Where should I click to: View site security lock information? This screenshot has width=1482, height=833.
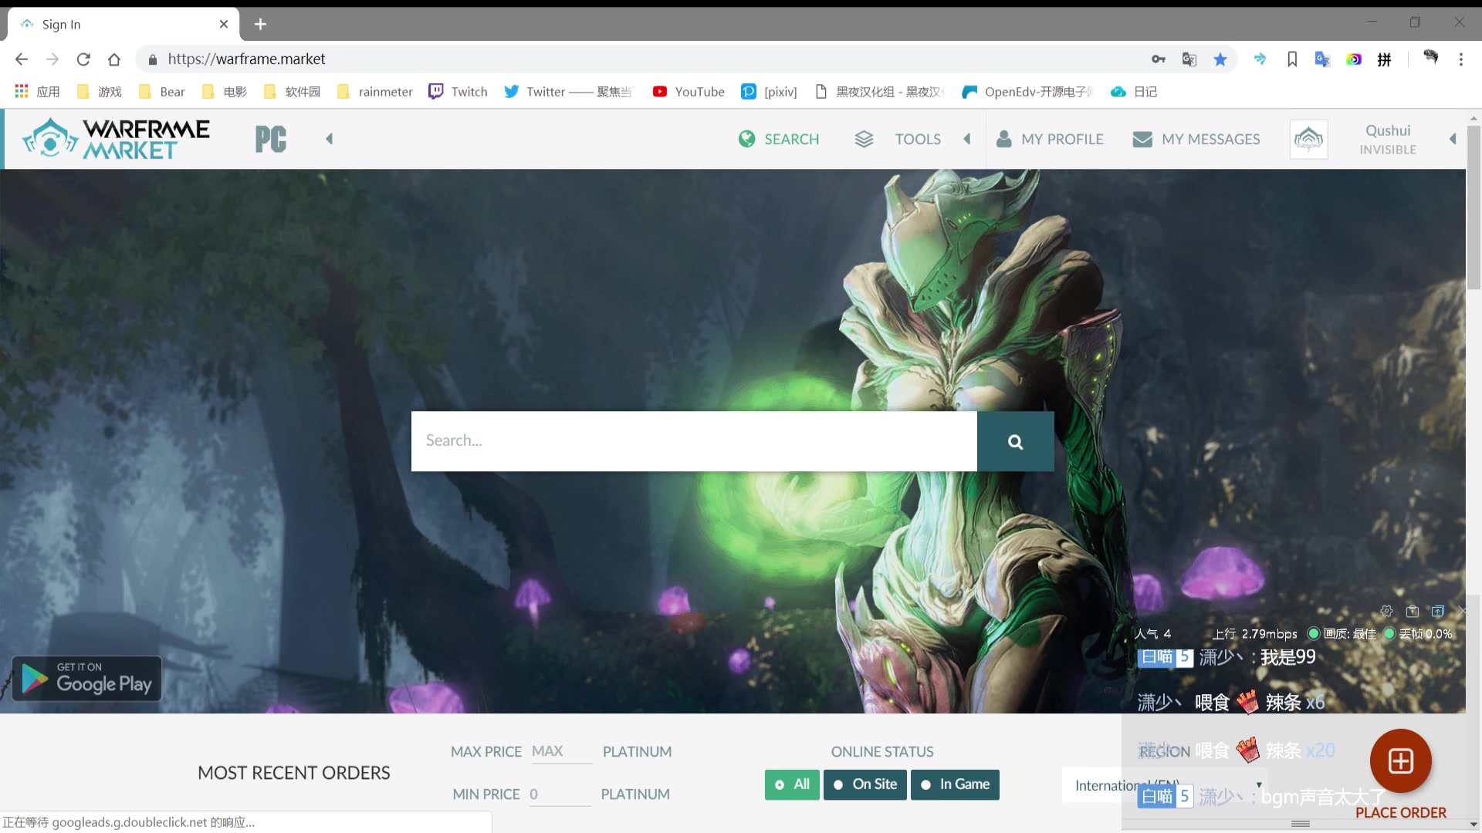pos(153,59)
